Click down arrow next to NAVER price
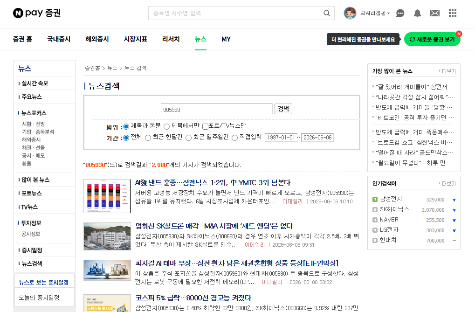 [x=454, y=221]
